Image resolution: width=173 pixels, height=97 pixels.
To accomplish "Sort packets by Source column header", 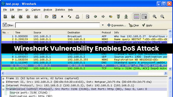I will [49, 32].
